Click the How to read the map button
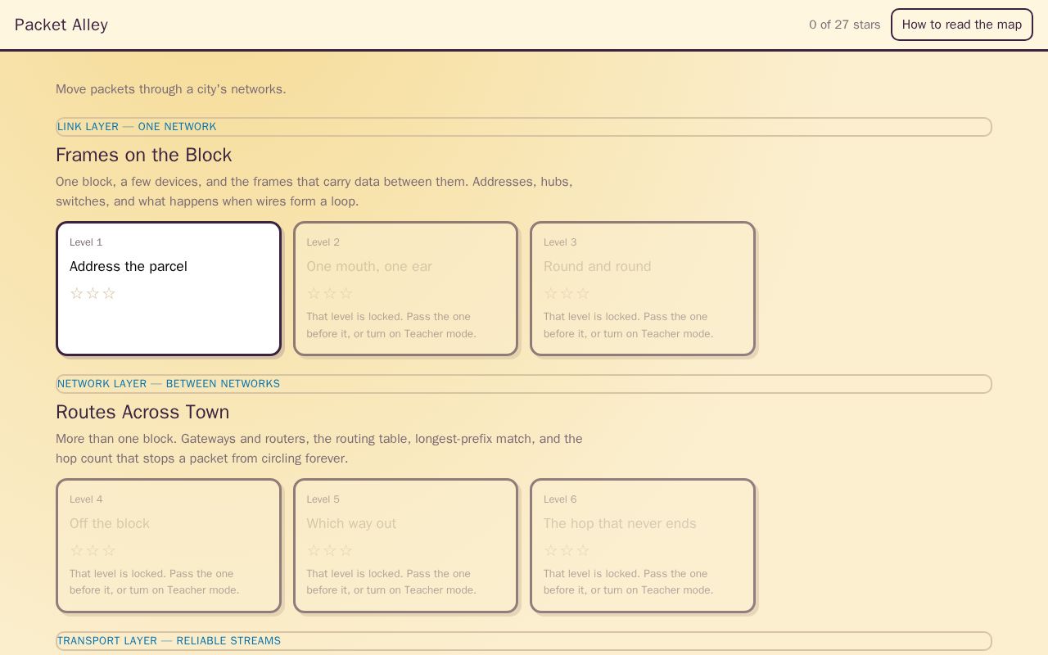The height and width of the screenshot is (655, 1048). click(962, 25)
